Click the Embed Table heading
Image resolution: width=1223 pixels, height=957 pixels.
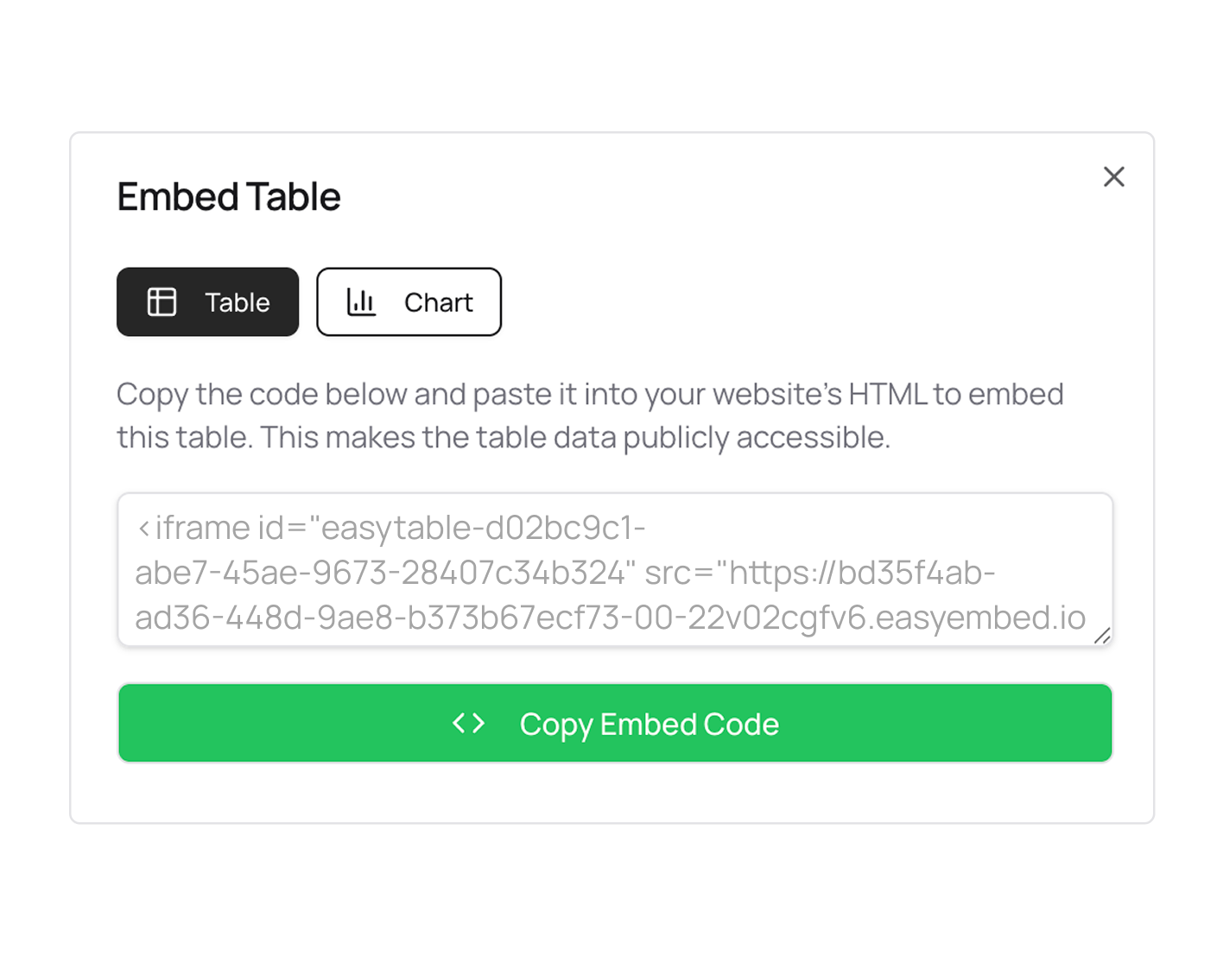(x=229, y=197)
